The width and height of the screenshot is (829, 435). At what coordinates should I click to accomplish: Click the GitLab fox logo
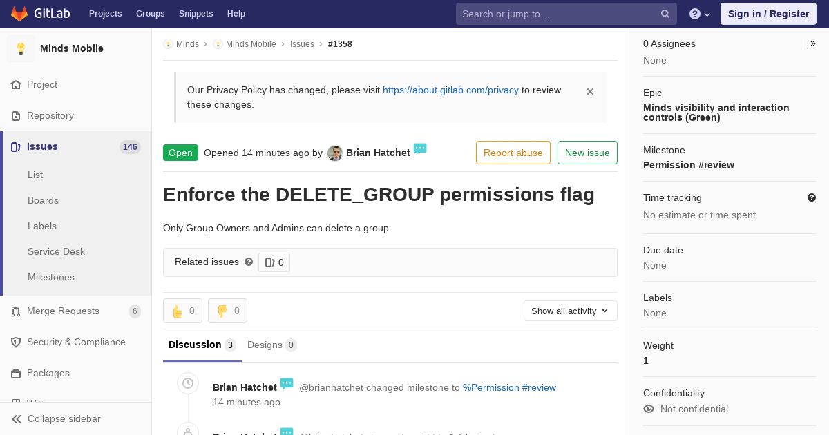tap(19, 14)
